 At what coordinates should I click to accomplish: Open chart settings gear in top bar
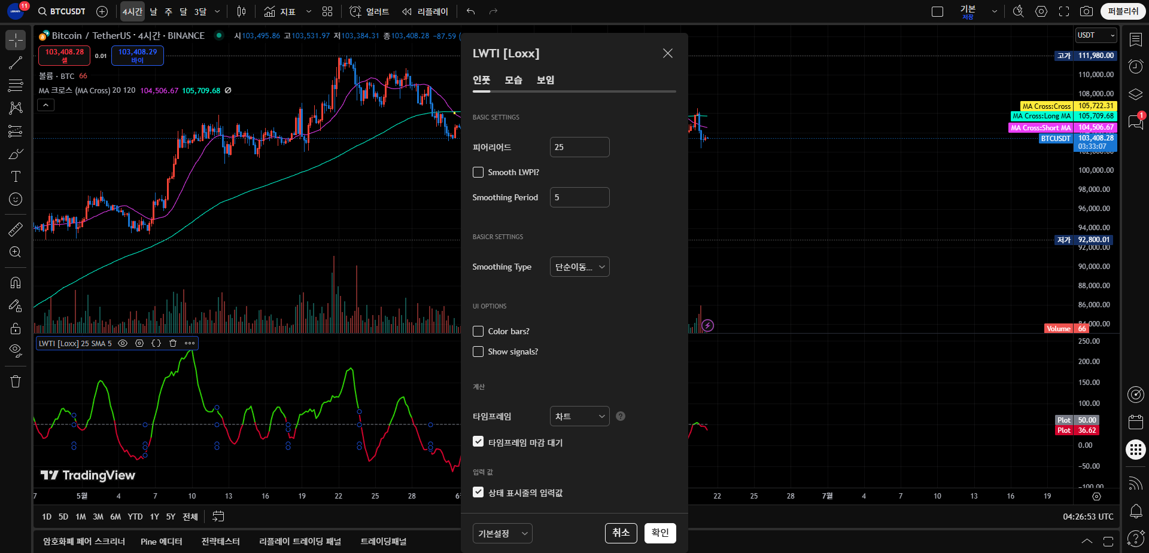pos(1041,11)
